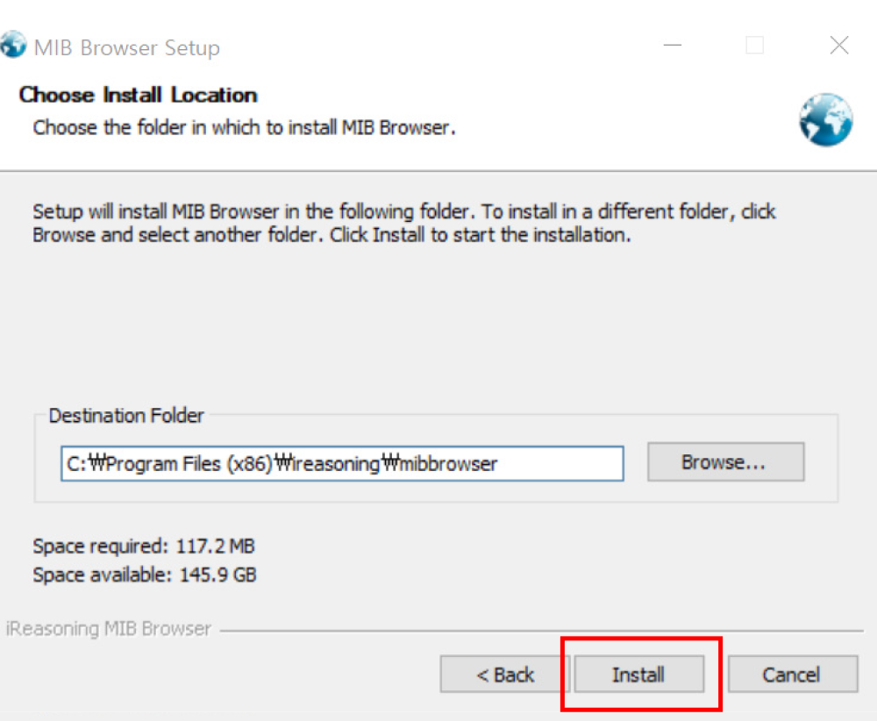Click the small globe icon in title bar
This screenshot has width=877, height=721.
13,46
